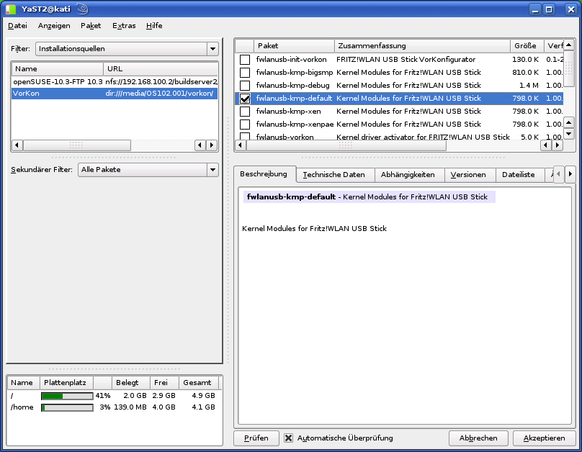Image resolution: width=582 pixels, height=452 pixels.
Task: Open the Extras menu
Action: (124, 26)
